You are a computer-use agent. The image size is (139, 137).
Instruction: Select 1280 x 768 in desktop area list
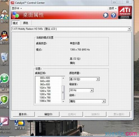(45, 94)
